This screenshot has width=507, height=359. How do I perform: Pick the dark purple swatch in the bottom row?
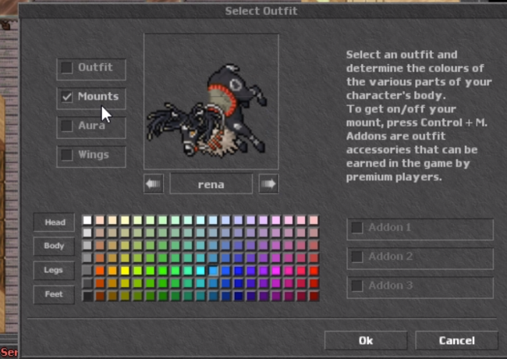263,296
